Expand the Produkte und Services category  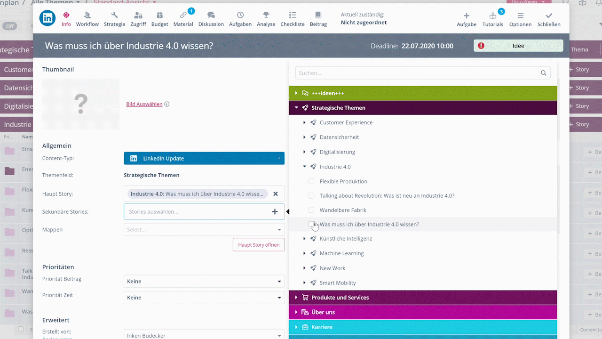[x=296, y=298]
